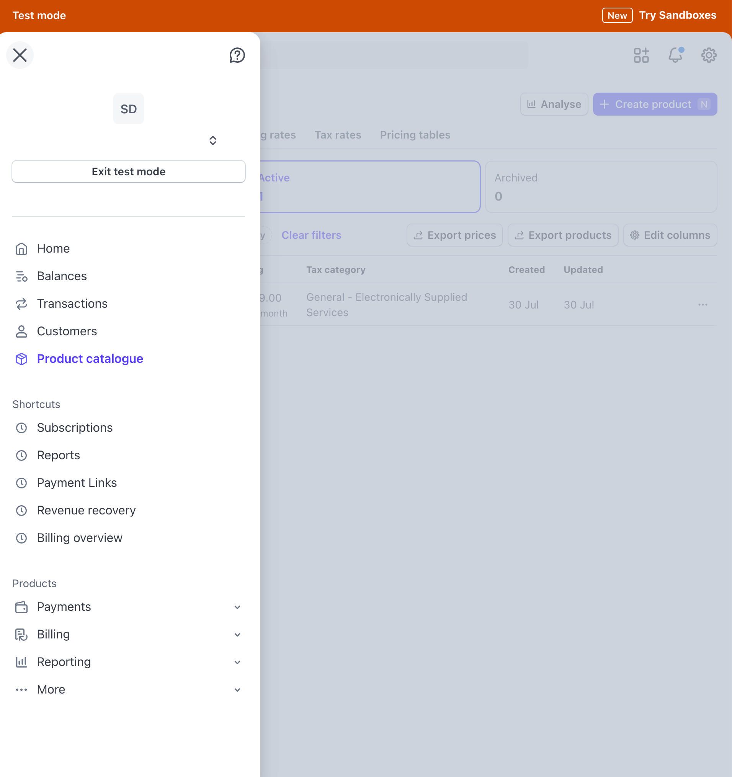732x777 pixels.
Task: Exit test mode
Action: (x=129, y=171)
